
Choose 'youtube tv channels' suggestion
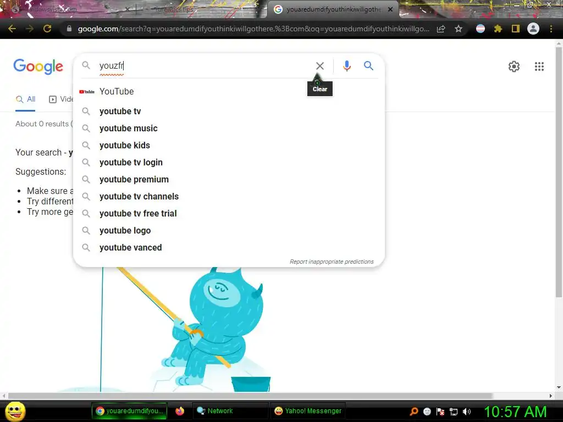click(x=229, y=197)
